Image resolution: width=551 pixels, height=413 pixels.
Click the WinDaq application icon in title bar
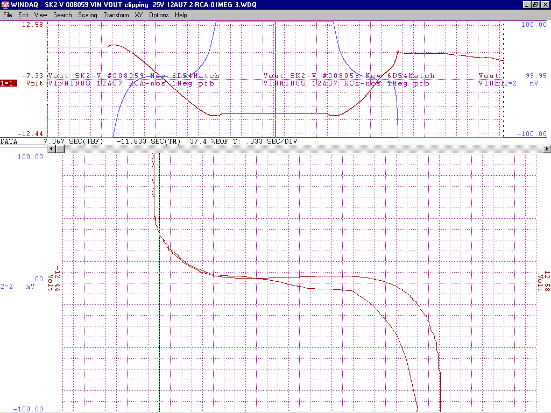pos(5,4)
